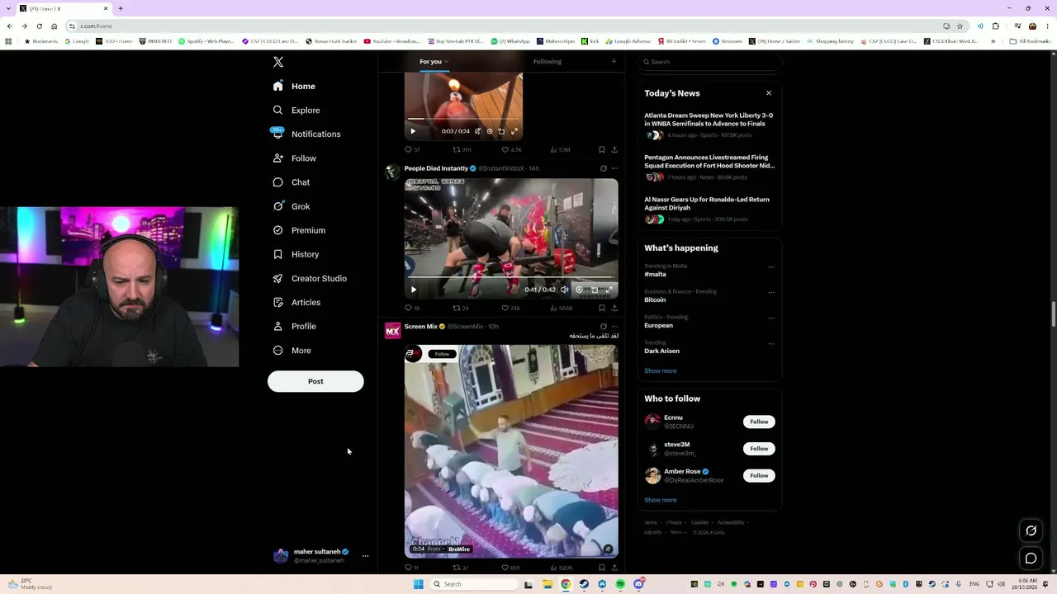The width and height of the screenshot is (1057, 594).
Task: Unmute the Screen Mix mosque video
Action: click(x=608, y=549)
